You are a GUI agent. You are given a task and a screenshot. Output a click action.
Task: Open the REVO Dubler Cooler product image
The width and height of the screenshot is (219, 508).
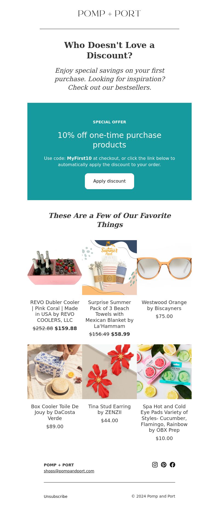point(55,268)
